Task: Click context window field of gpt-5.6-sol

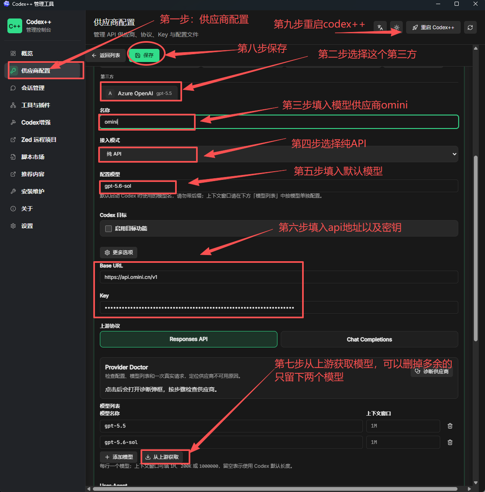Action: click(x=403, y=442)
